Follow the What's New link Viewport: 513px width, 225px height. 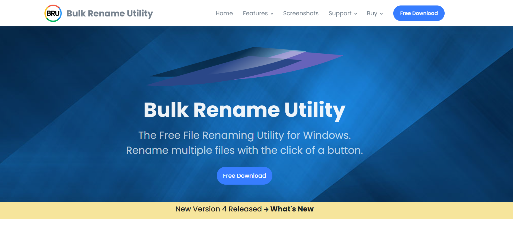pos(292,209)
